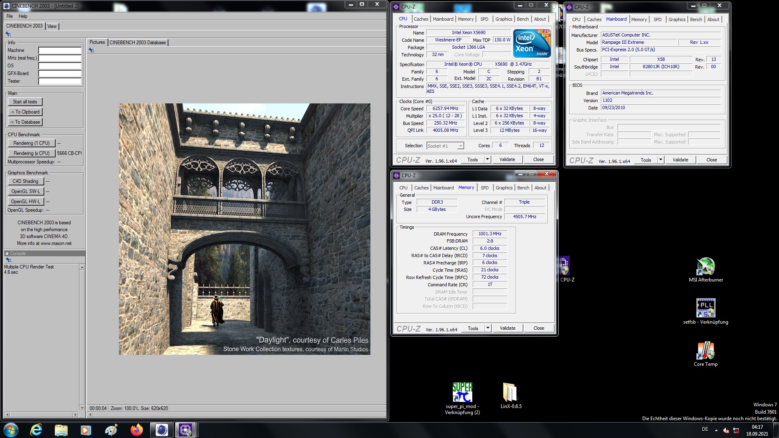Open the File menu in CINEBENCH
This screenshot has height=438, width=779.
pyautogui.click(x=10, y=16)
